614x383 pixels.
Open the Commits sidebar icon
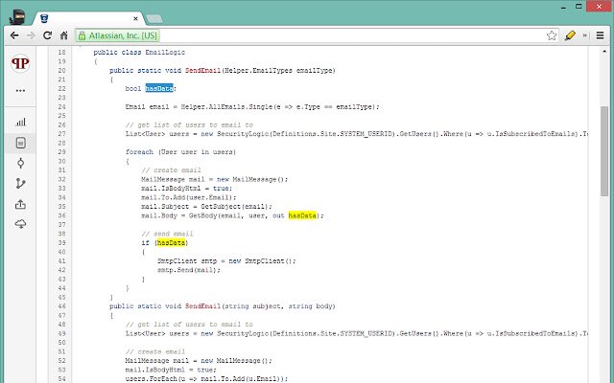tap(20, 163)
